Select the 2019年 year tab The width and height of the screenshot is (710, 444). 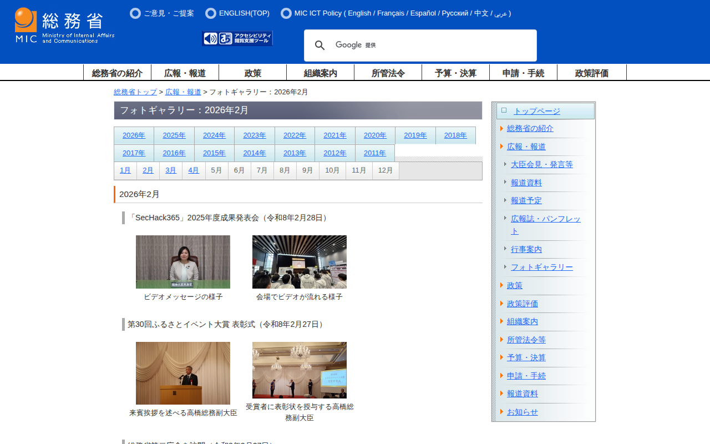pyautogui.click(x=415, y=135)
